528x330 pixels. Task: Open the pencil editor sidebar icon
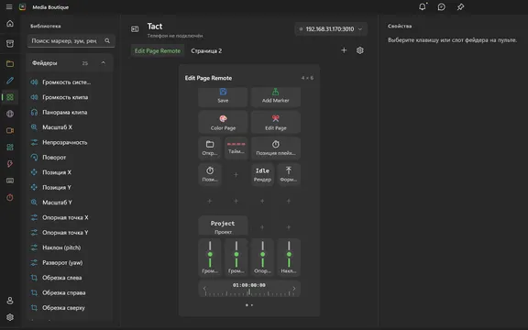pyautogui.click(x=10, y=81)
